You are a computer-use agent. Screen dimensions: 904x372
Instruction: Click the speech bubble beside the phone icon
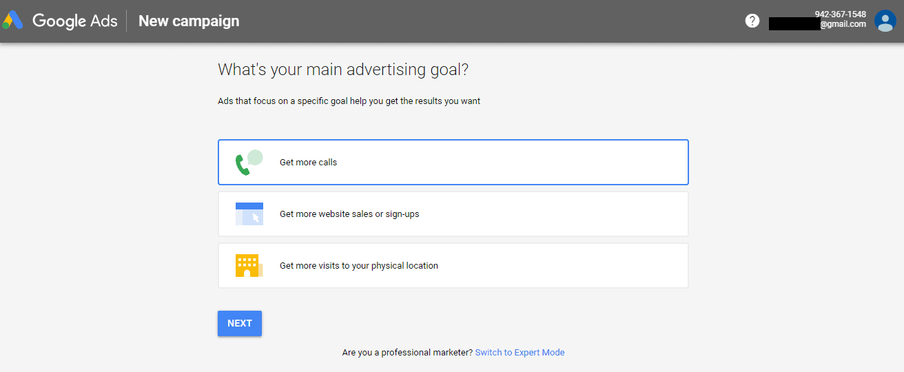[256, 157]
